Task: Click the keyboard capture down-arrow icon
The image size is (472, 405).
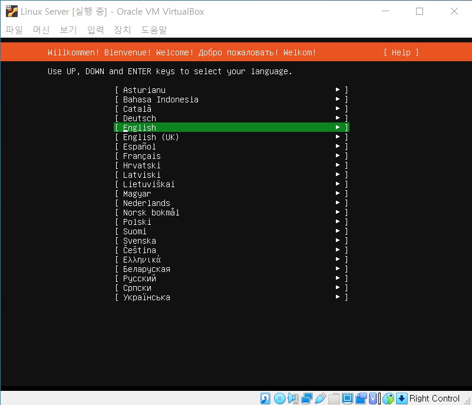Action: pyautogui.click(x=401, y=399)
